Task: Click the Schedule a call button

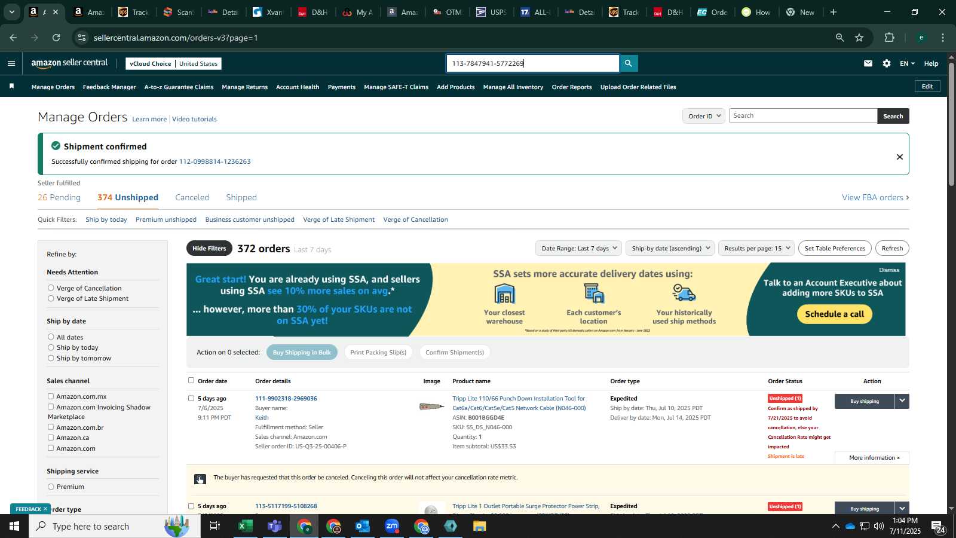Action: 835,314
